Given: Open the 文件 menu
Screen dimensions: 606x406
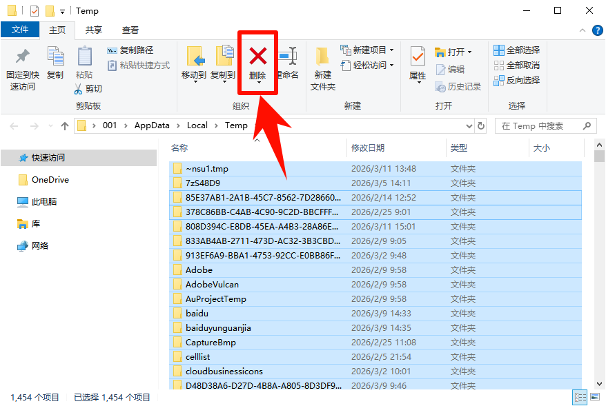Looking at the screenshot, I should point(21,30).
